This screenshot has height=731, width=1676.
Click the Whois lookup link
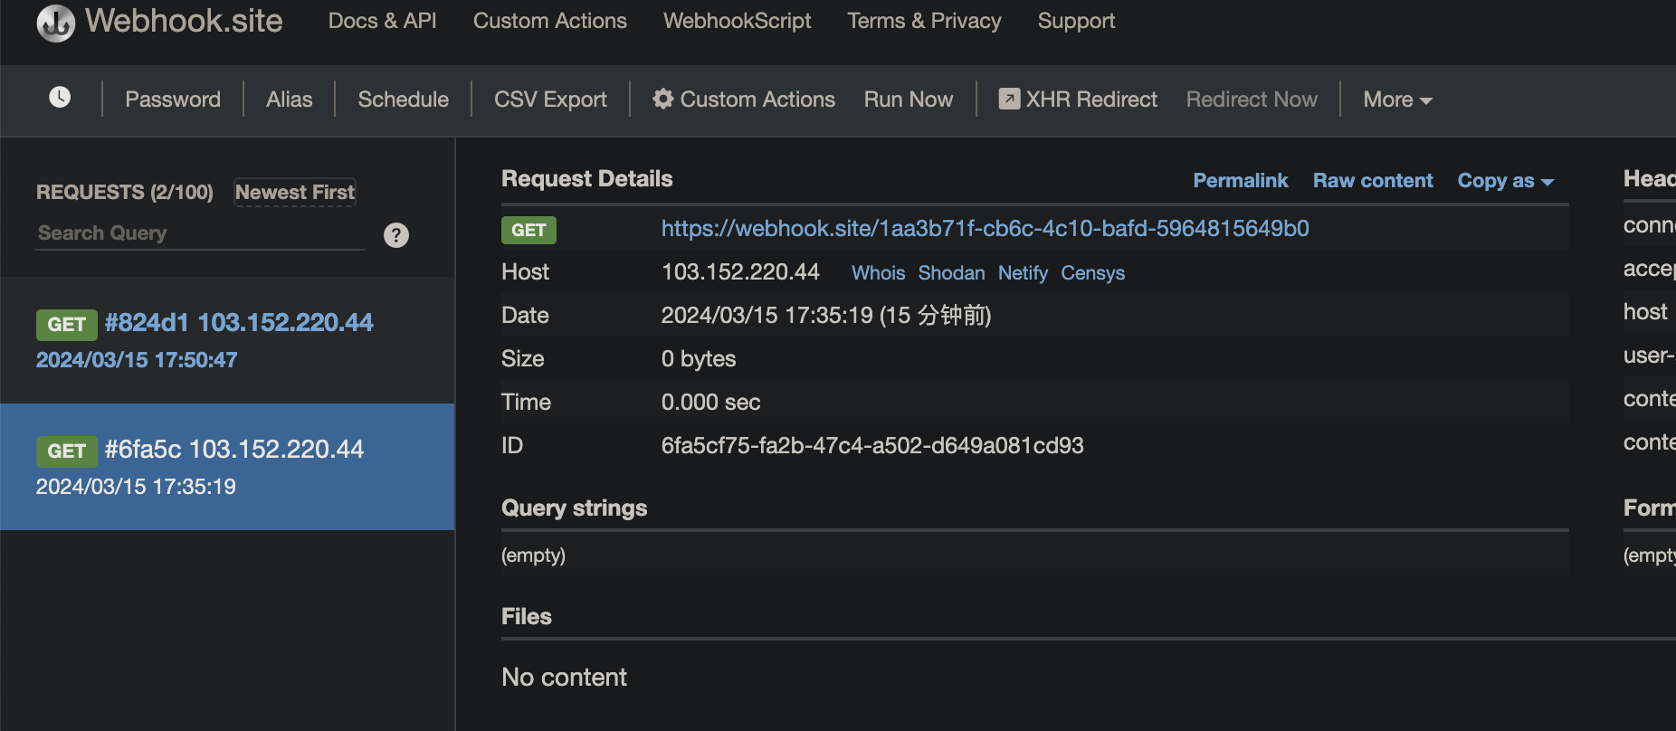click(x=878, y=273)
